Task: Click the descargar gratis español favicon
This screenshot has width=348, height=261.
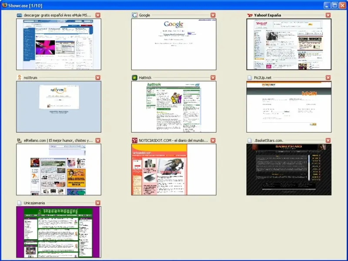Action: pyautogui.click(x=19, y=15)
